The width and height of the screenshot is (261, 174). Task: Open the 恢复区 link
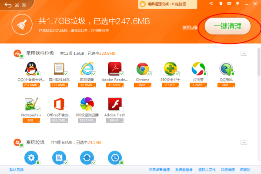click(x=245, y=170)
